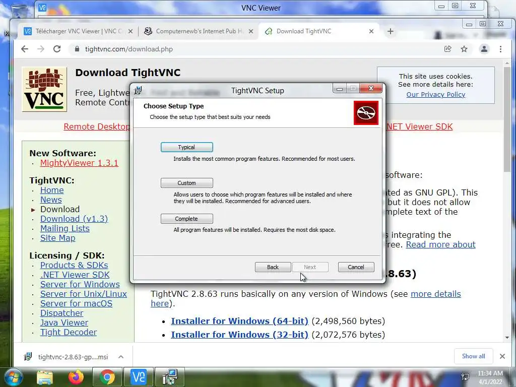516x387 pixels.
Task: Click the network tray icon
Action: (x=465, y=377)
